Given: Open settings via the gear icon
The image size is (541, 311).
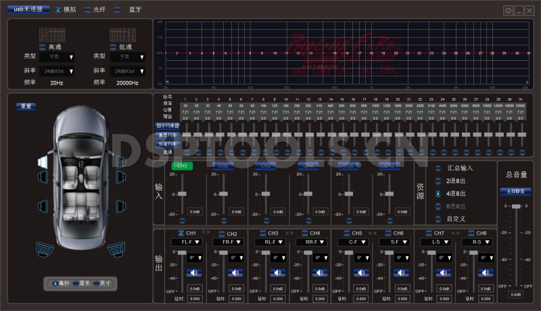Looking at the screenshot, I should [508, 10].
